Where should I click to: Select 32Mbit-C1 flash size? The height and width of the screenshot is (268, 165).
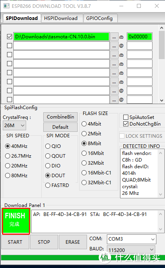point(96,183)
